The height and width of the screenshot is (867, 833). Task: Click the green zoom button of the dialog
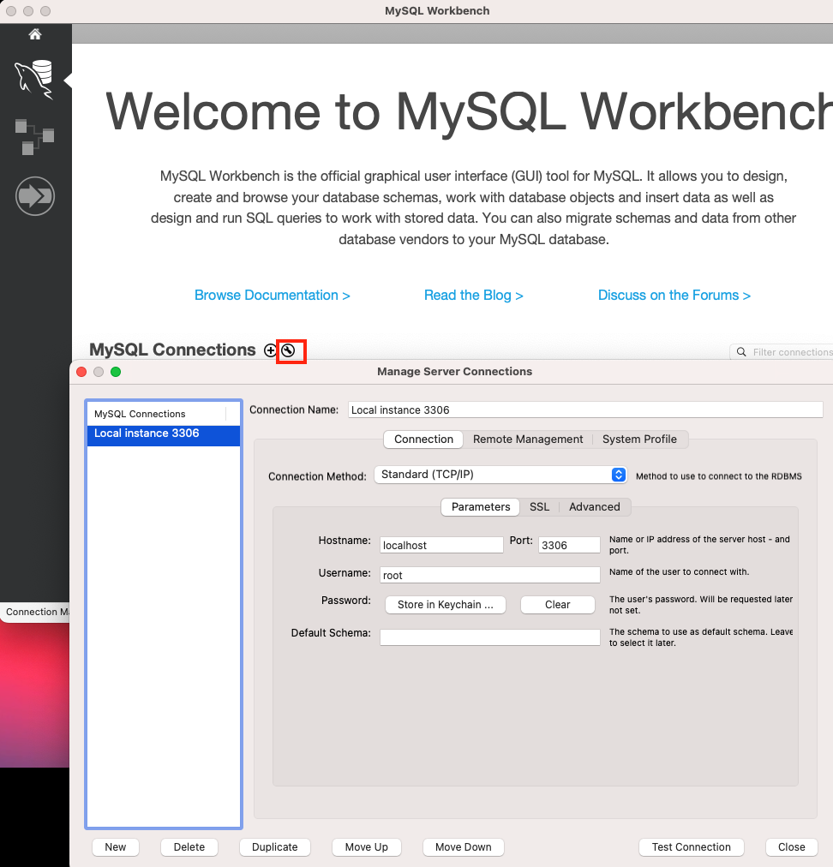point(116,372)
